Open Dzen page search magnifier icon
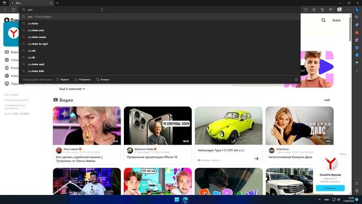 [324, 20]
